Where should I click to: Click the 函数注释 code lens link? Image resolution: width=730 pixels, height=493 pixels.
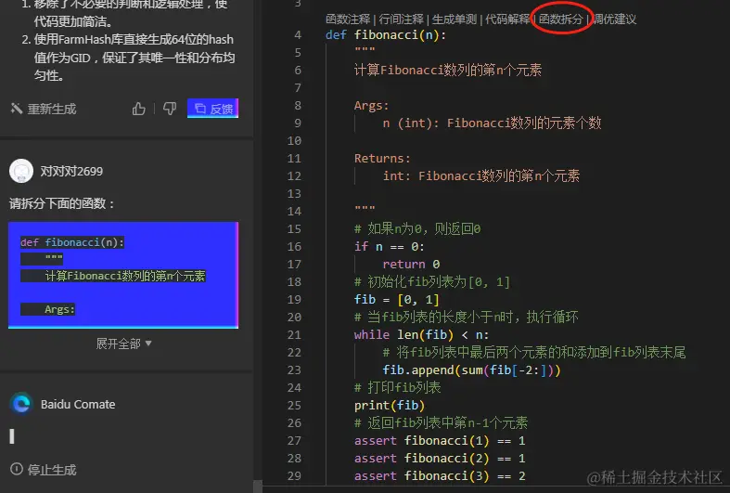click(348, 19)
